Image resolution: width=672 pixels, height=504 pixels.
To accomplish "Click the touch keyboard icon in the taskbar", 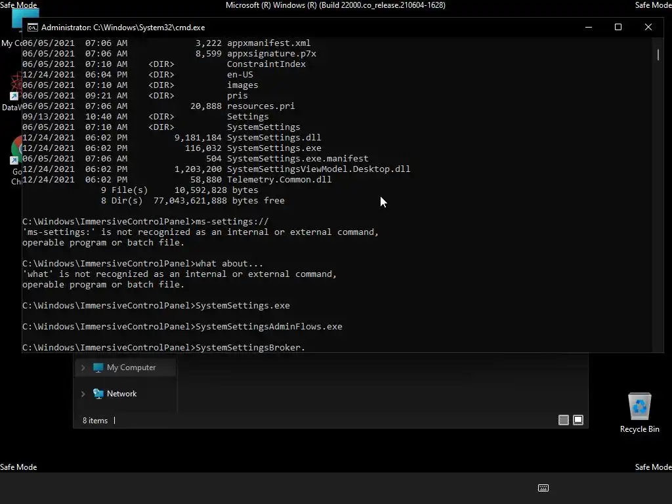I will pos(543,488).
